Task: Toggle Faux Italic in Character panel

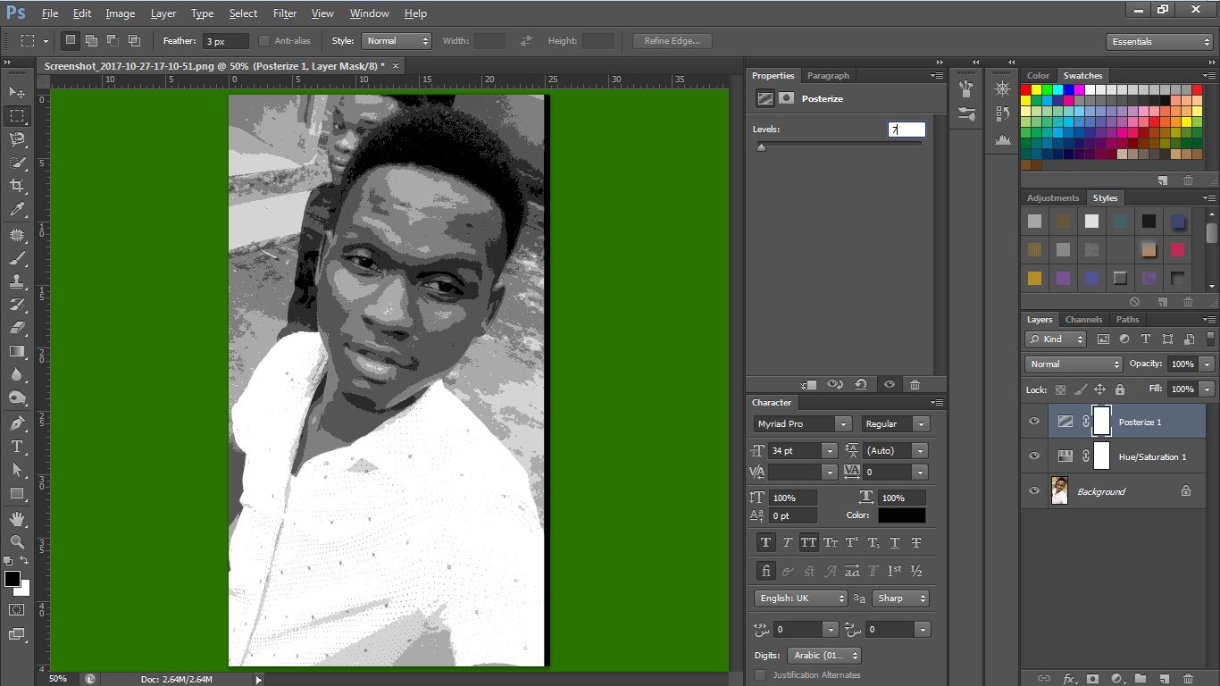Action: tap(787, 542)
